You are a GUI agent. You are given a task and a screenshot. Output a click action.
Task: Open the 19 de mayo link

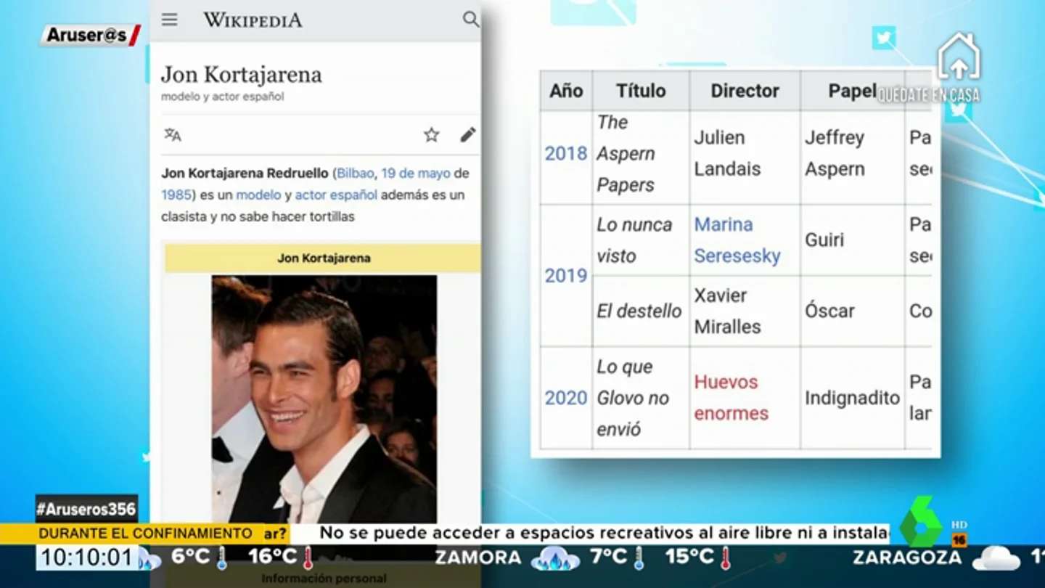[x=416, y=173]
